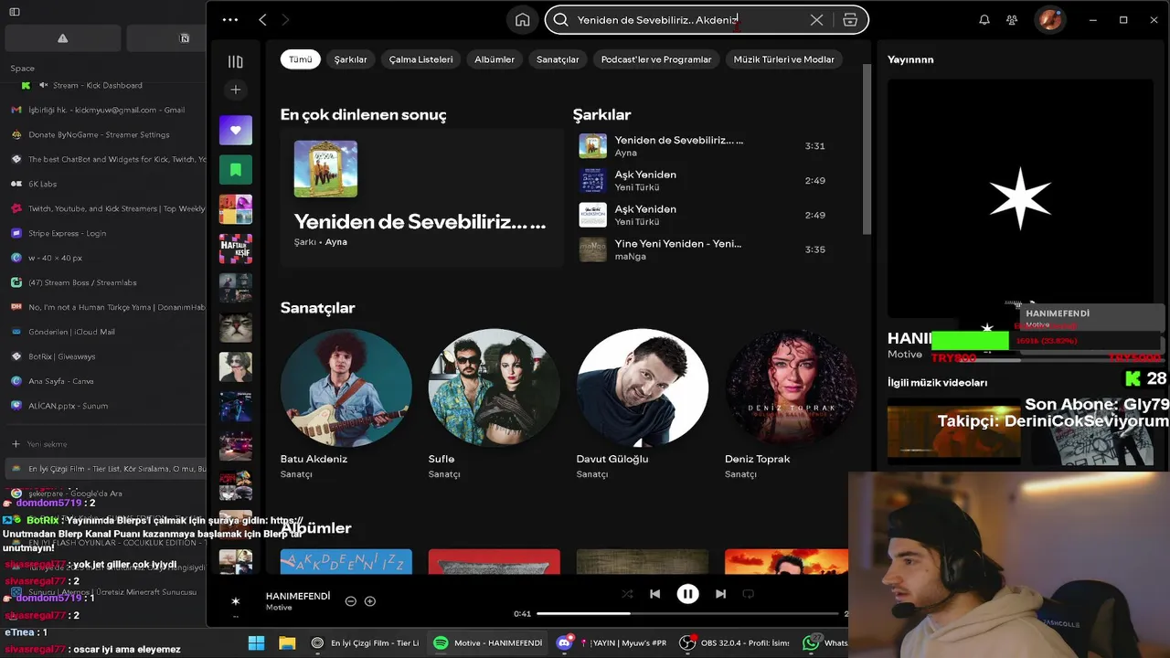This screenshot has width=1170, height=658.
Task: Open the Sanatçılar section heading
Action: pos(317,308)
